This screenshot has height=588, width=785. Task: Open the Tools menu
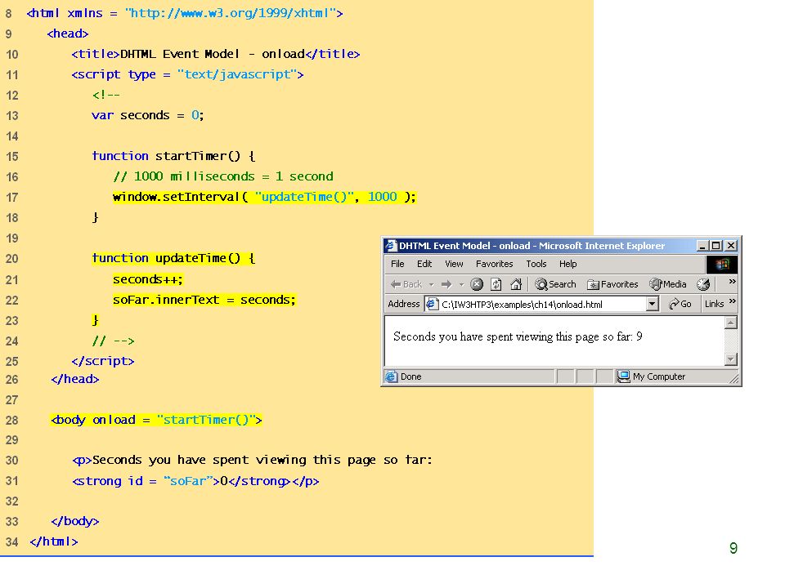(x=536, y=264)
